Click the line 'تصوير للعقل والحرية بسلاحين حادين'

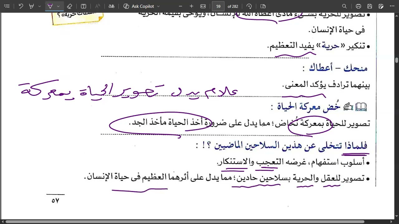(x=301, y=178)
